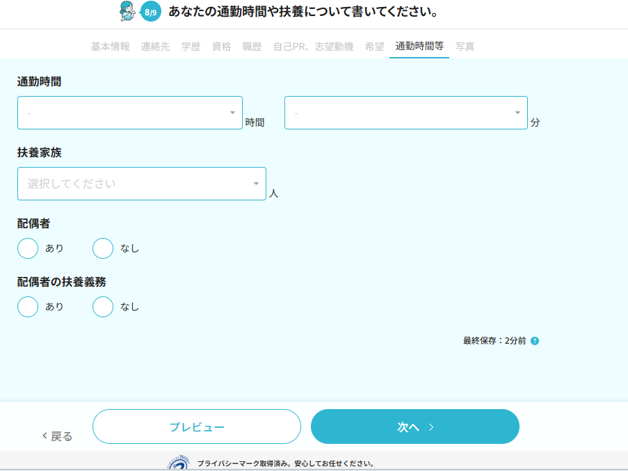The image size is (628, 471).
Task: Expand the 扶養家族 number dropdown
Action: coord(142,184)
